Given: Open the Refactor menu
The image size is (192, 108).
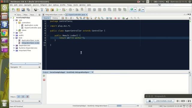Looking at the screenshot, I should (x=44, y=5).
